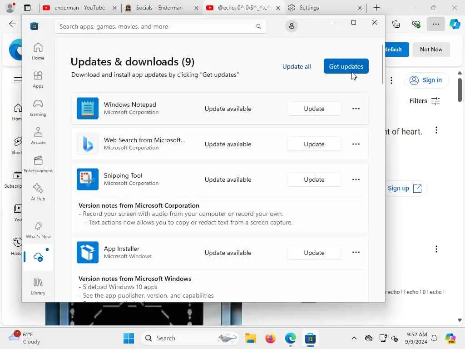Open Firefox from taskbar
Viewport: 465px width, 349px height.
(x=271, y=338)
